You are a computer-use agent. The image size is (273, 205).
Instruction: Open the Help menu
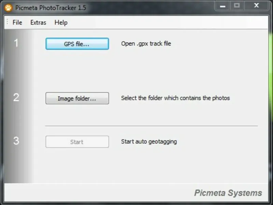61,23
